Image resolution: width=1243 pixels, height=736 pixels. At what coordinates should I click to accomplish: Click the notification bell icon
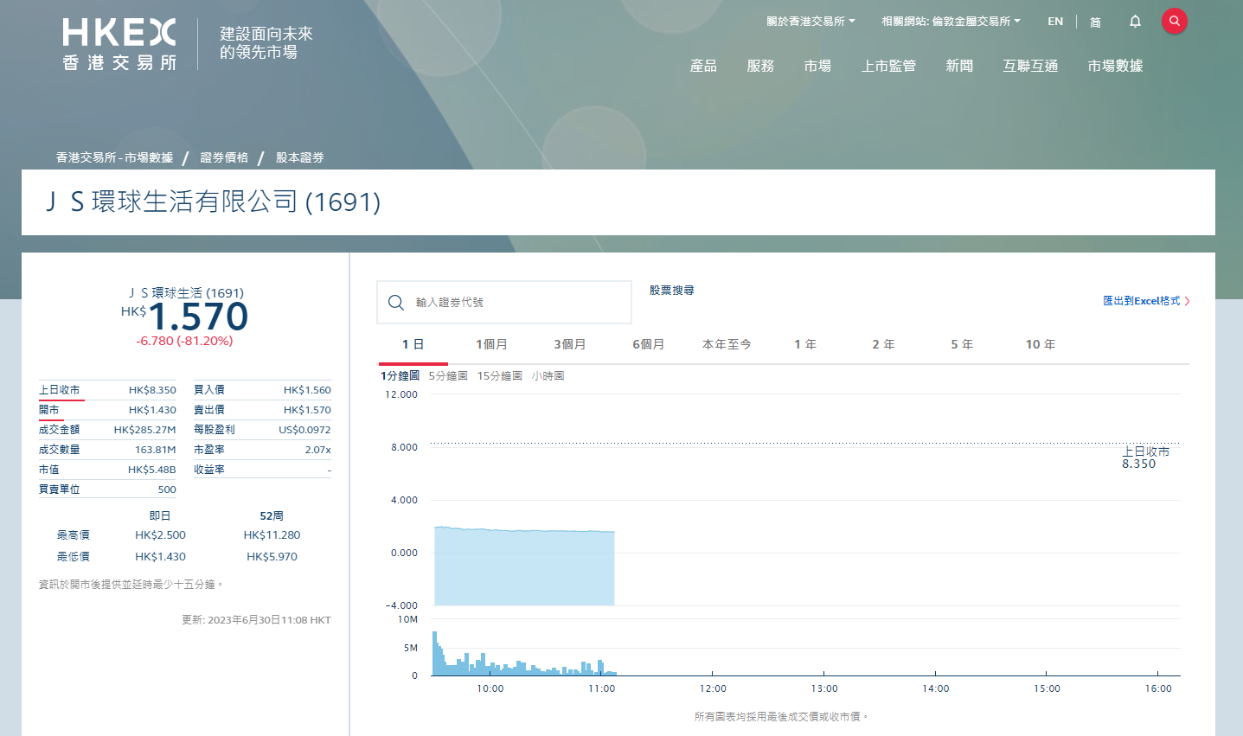[1134, 21]
